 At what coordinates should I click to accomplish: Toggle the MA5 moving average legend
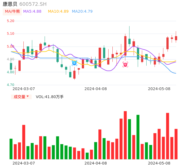(x=32, y=12)
